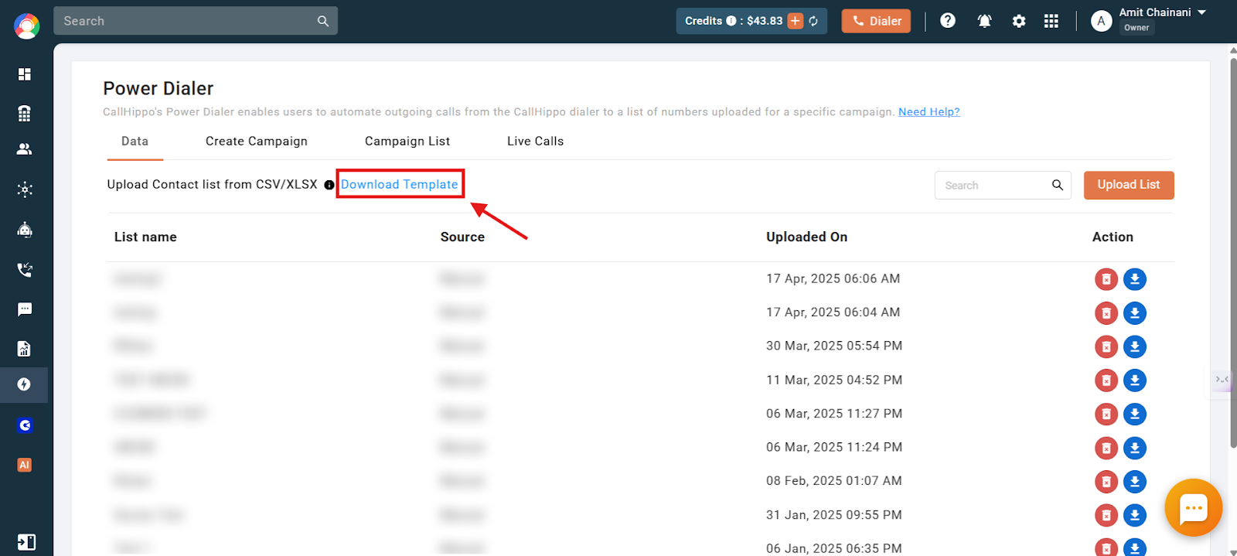Click the Uploaded On column header
Image resolution: width=1237 pixels, height=556 pixels.
point(806,237)
